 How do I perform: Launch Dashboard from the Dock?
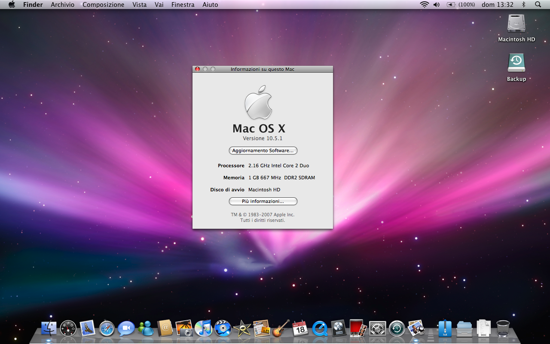pos(68,329)
